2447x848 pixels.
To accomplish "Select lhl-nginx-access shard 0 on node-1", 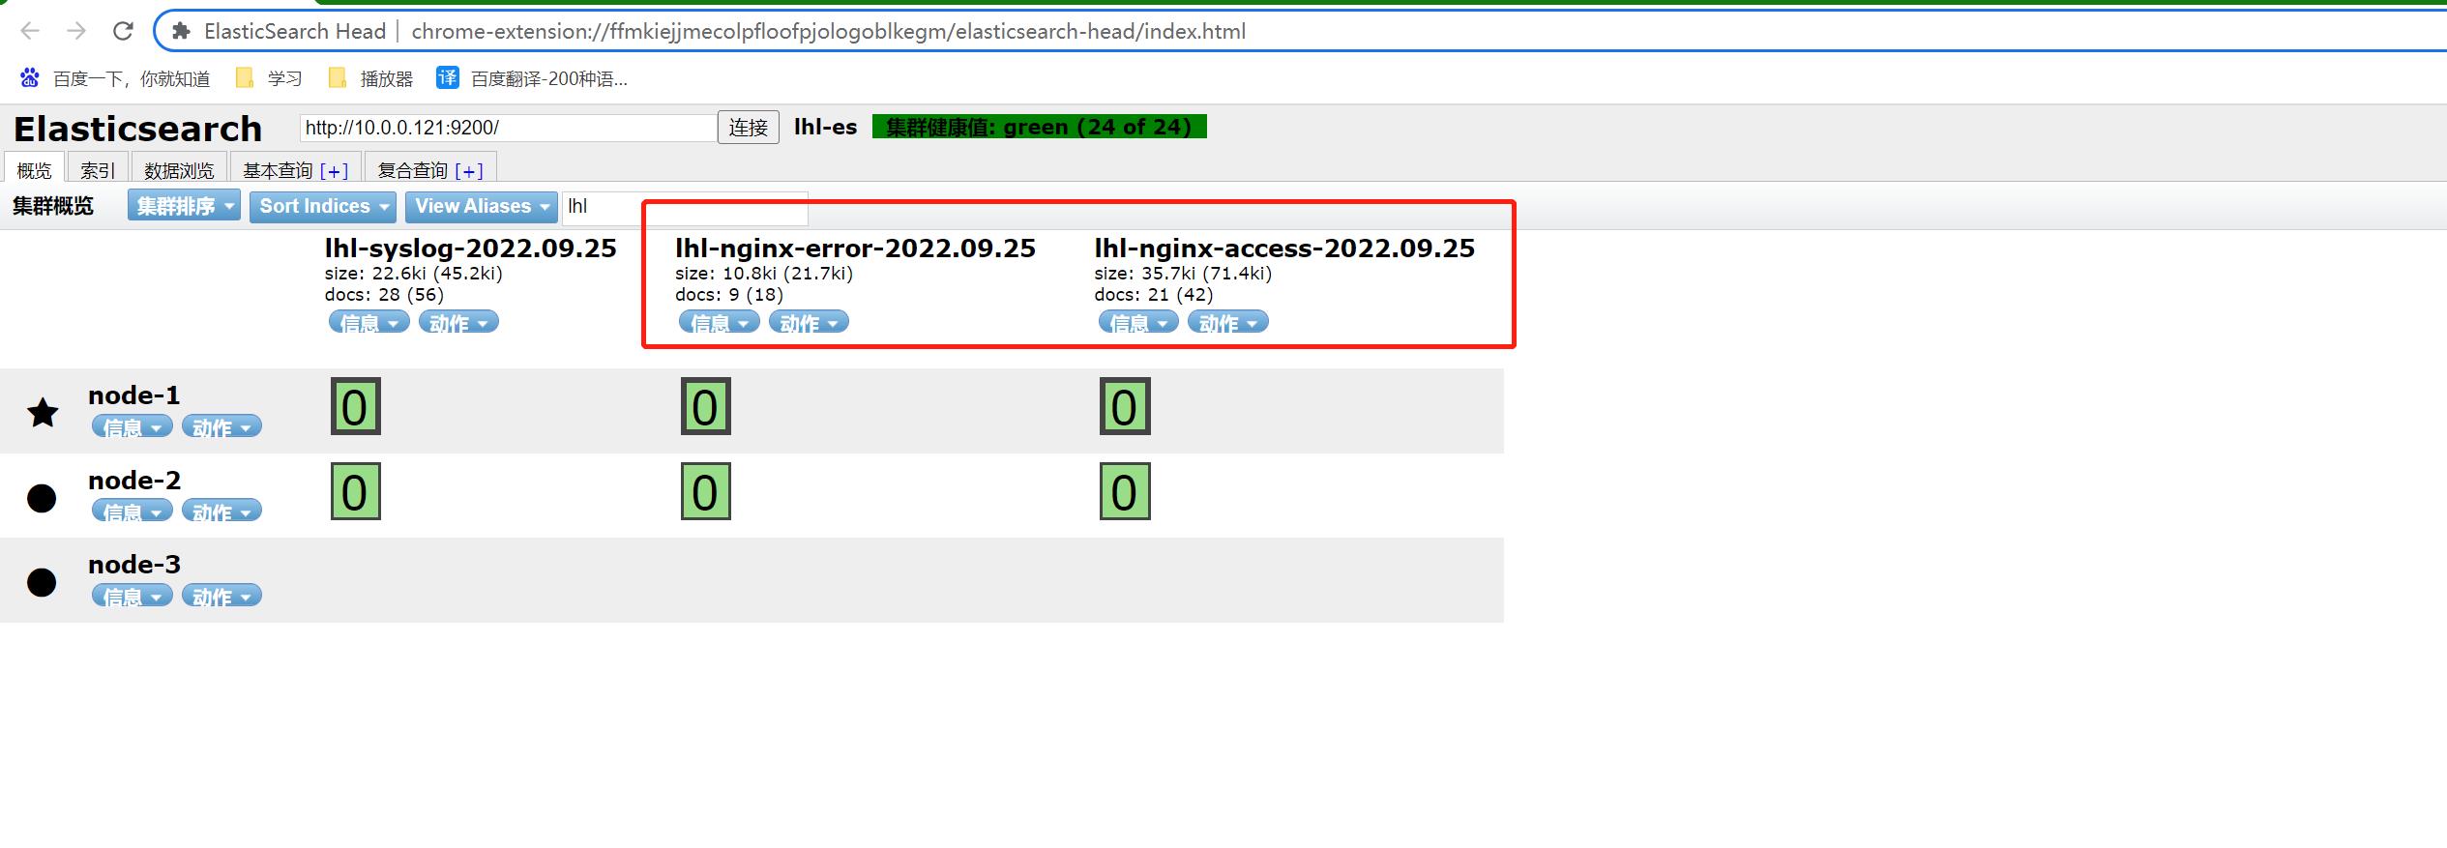I will click(1125, 406).
